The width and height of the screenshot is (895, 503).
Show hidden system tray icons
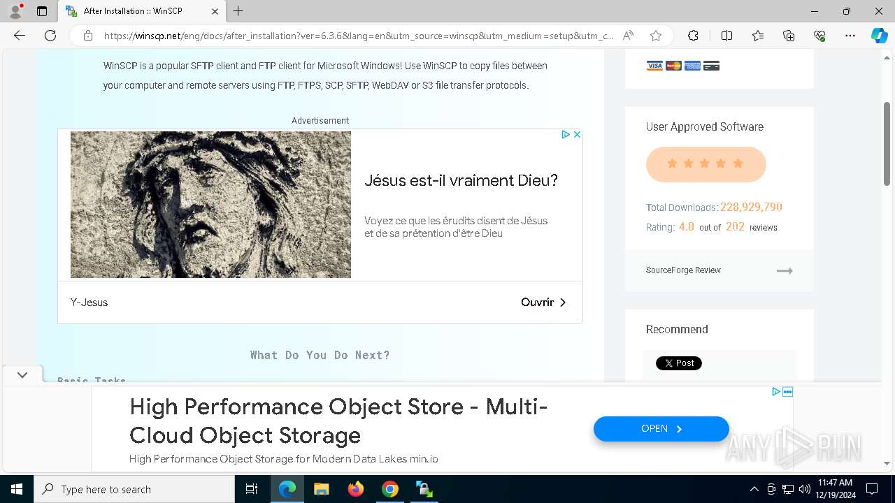point(754,489)
